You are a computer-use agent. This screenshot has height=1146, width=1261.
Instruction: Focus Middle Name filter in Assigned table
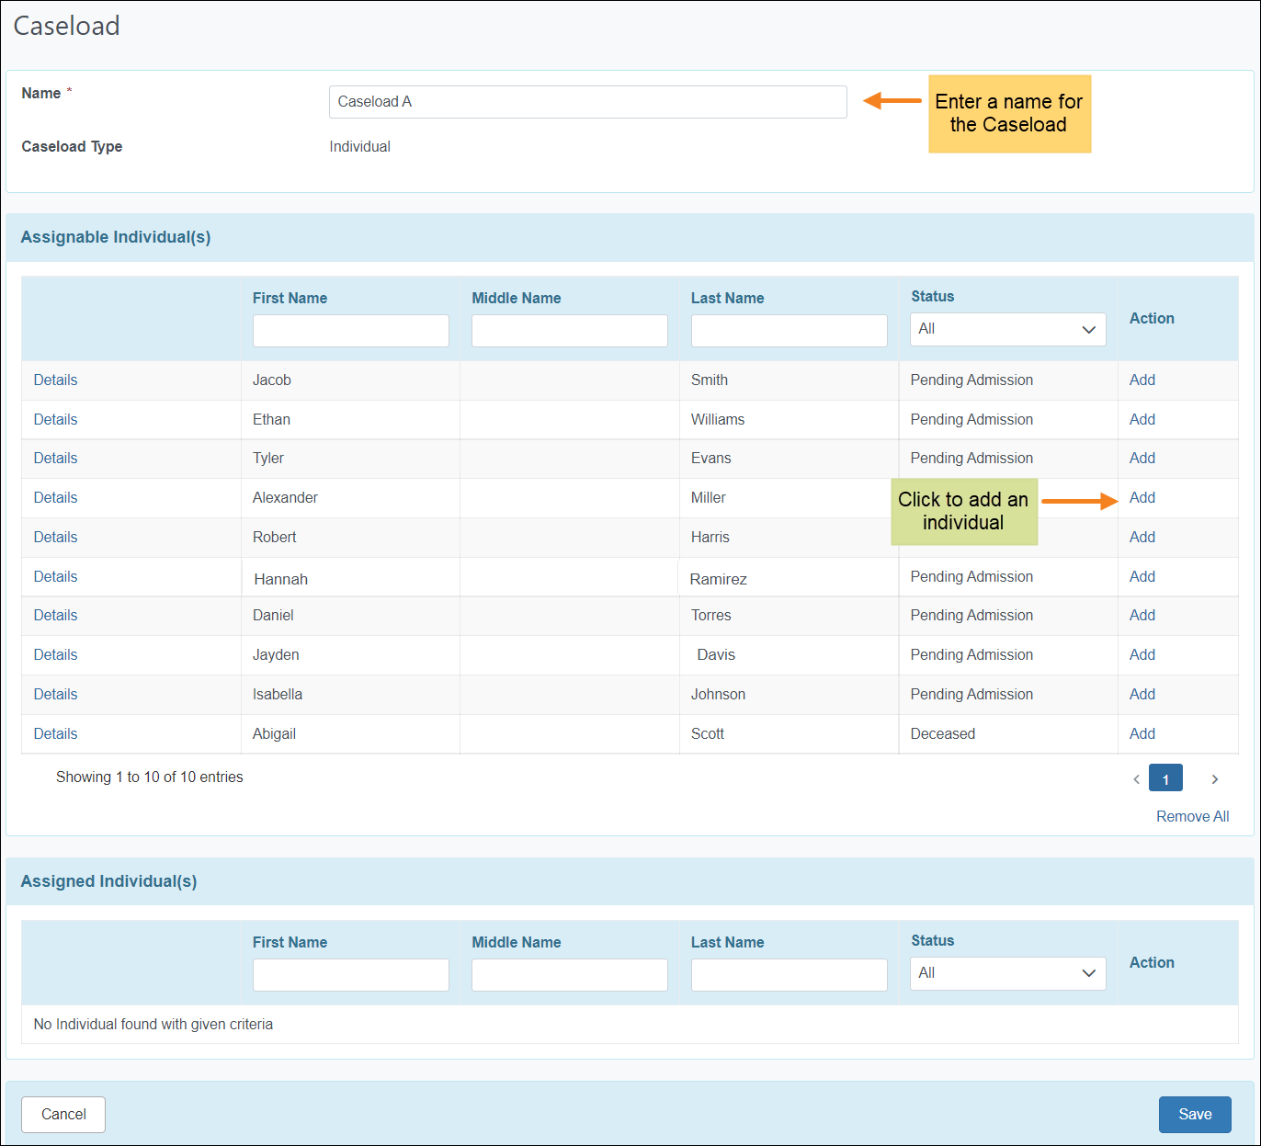coord(569,975)
